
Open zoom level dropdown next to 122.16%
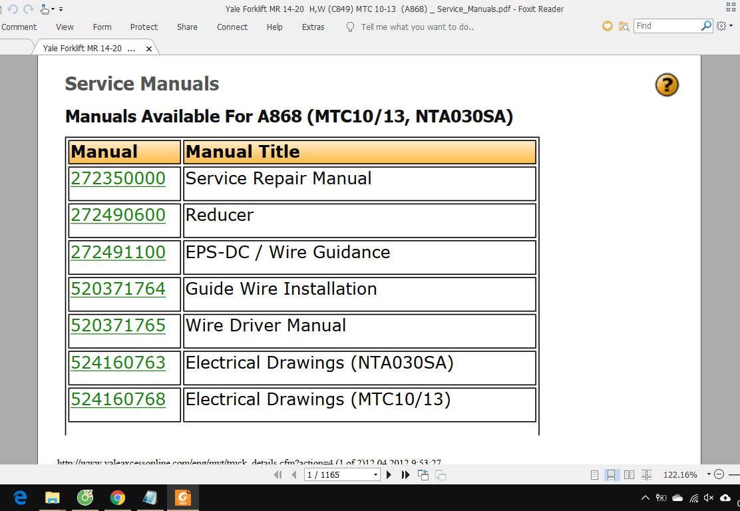coord(709,474)
